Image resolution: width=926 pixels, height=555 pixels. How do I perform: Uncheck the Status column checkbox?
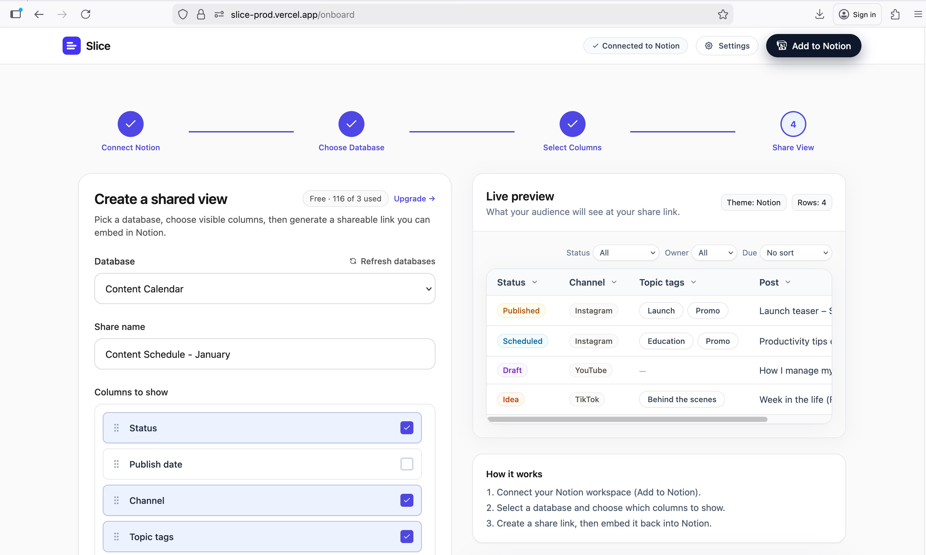tap(407, 428)
